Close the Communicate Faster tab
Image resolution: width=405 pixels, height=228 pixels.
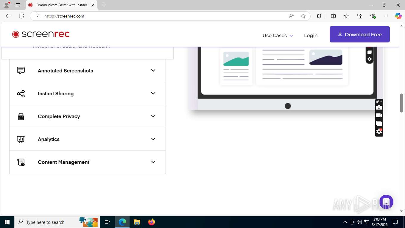click(x=93, y=5)
